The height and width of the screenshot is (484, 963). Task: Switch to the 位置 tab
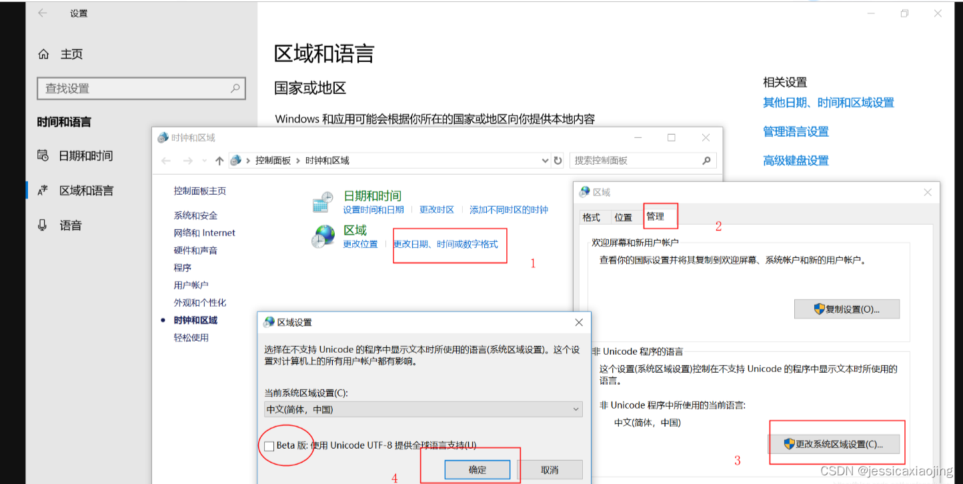623,217
